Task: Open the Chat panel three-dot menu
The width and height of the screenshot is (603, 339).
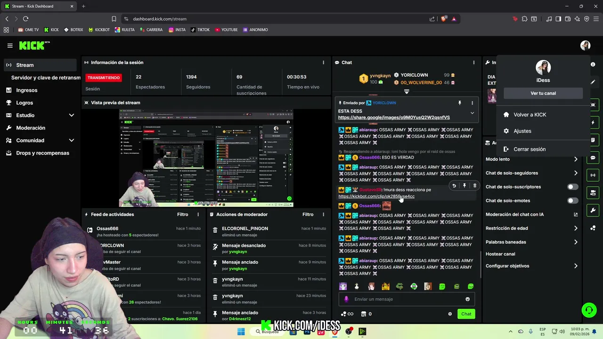Action: [x=474, y=62]
